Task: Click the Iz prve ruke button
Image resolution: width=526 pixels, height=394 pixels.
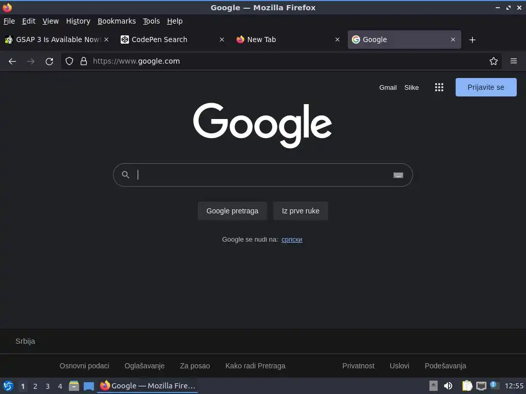Action: coord(300,211)
